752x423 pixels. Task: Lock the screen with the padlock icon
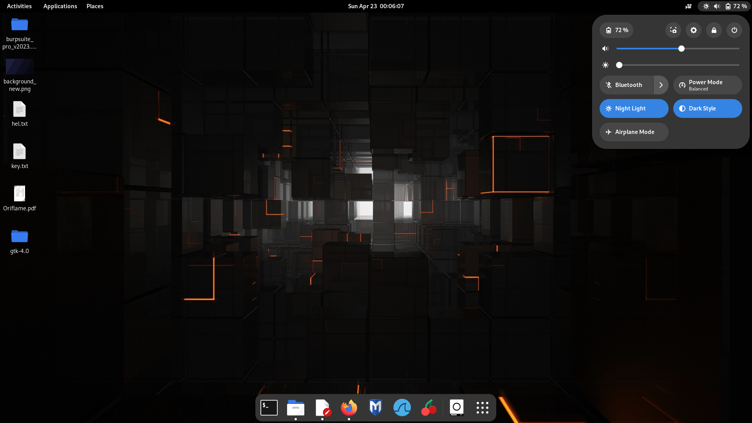tap(714, 30)
